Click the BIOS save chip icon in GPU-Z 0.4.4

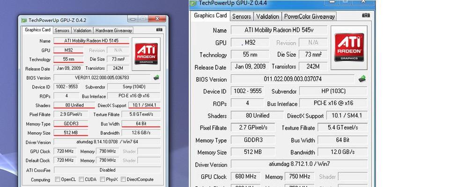362,79
